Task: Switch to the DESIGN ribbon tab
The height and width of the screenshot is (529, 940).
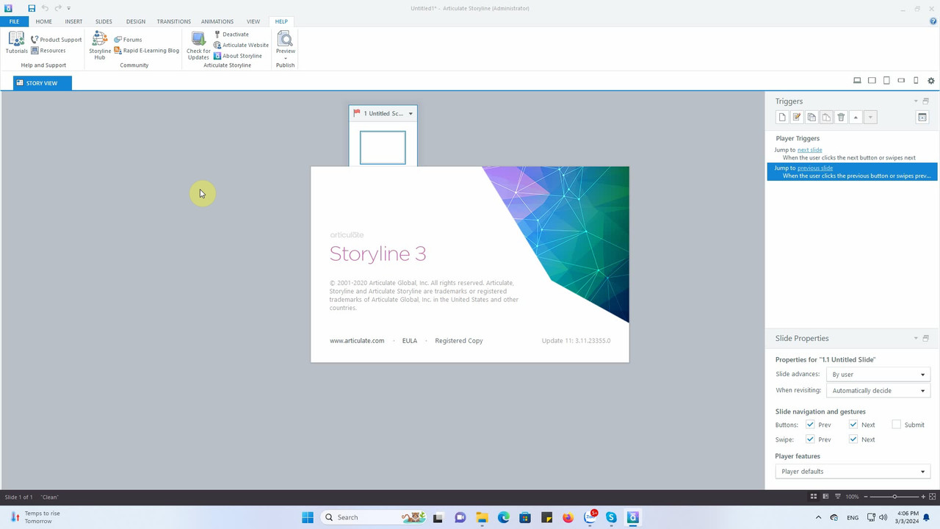Action: tap(136, 21)
